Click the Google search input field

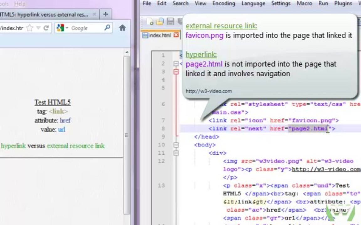86,28
